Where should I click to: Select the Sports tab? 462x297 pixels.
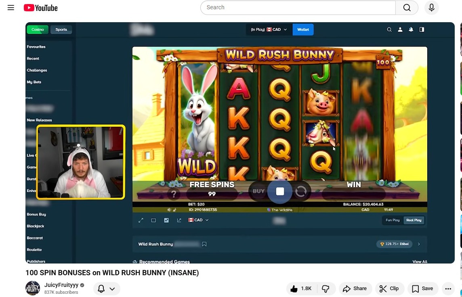61,29
